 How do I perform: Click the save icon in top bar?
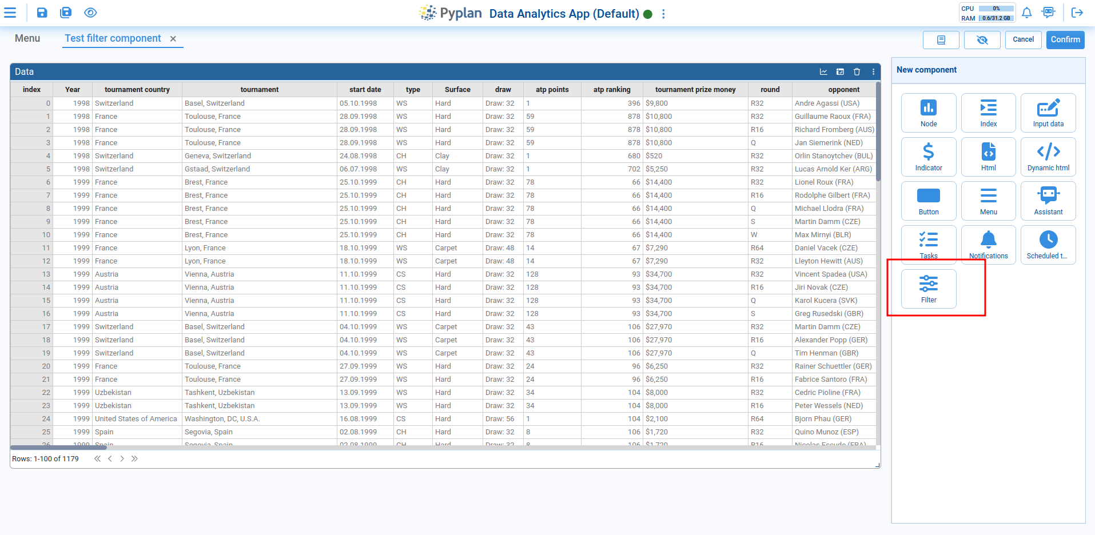click(42, 13)
